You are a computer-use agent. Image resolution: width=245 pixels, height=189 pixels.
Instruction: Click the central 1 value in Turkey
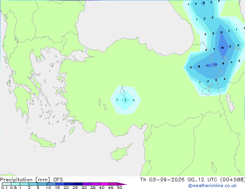(x=125, y=100)
